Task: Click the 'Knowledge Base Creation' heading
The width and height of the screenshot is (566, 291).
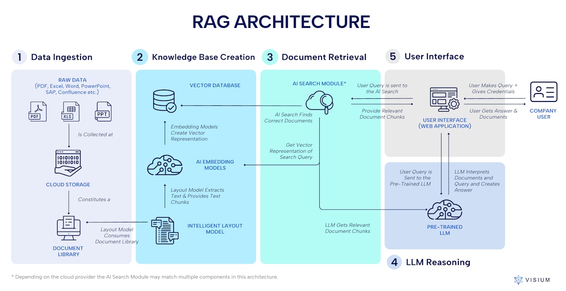Action: pyautogui.click(x=203, y=57)
